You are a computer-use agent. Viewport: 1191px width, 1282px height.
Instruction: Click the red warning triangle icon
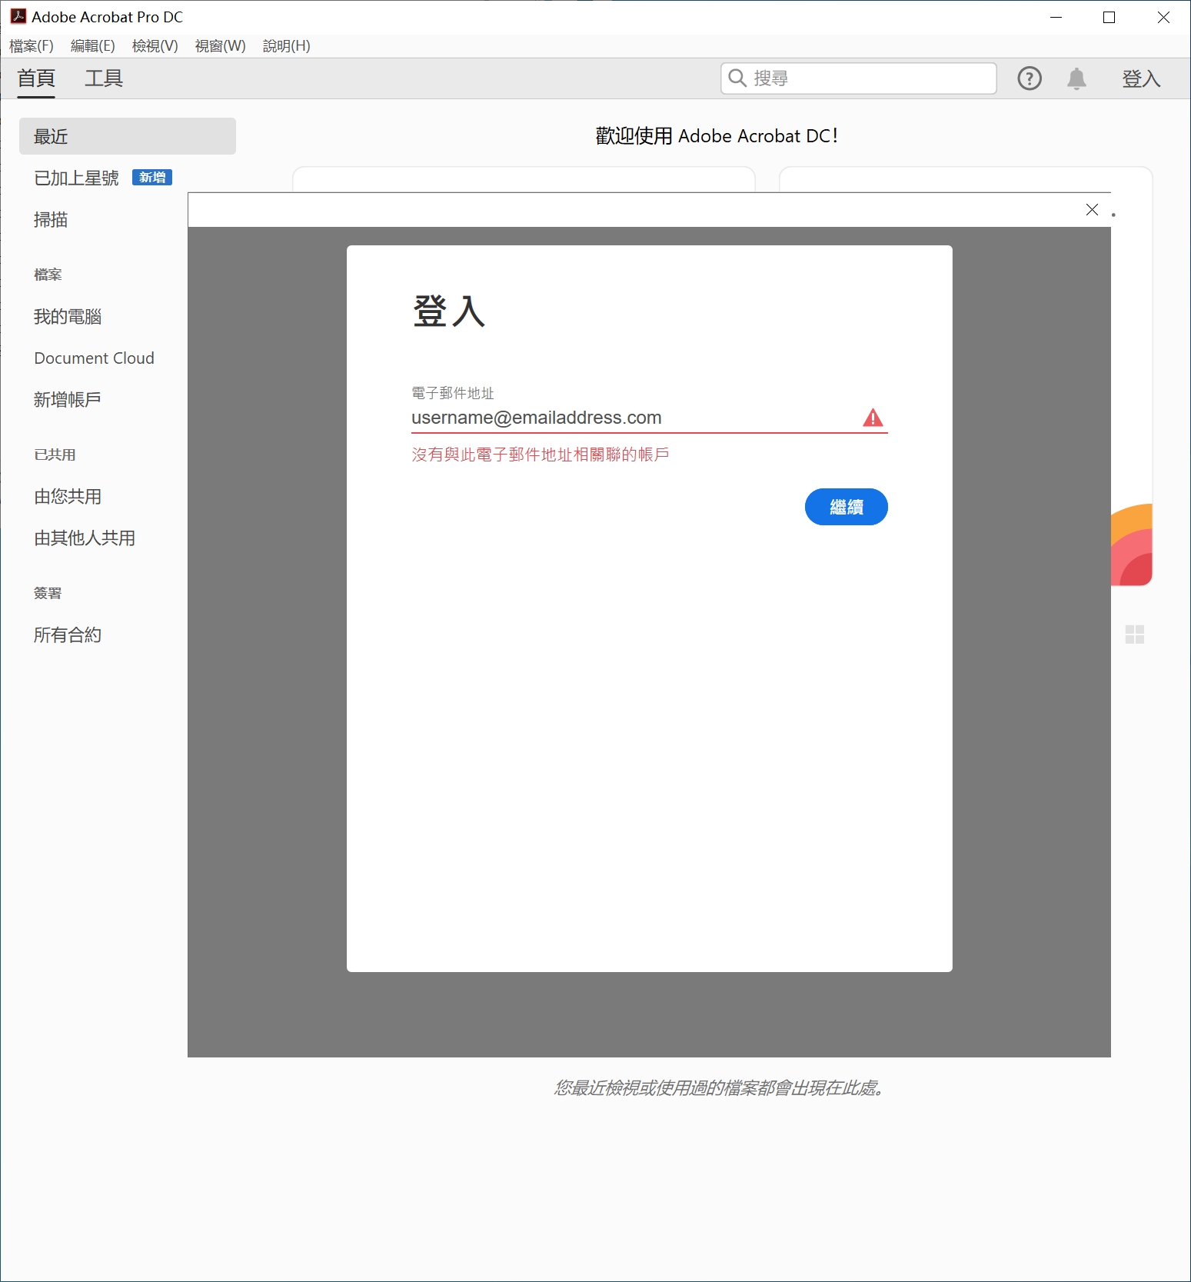[x=873, y=418]
